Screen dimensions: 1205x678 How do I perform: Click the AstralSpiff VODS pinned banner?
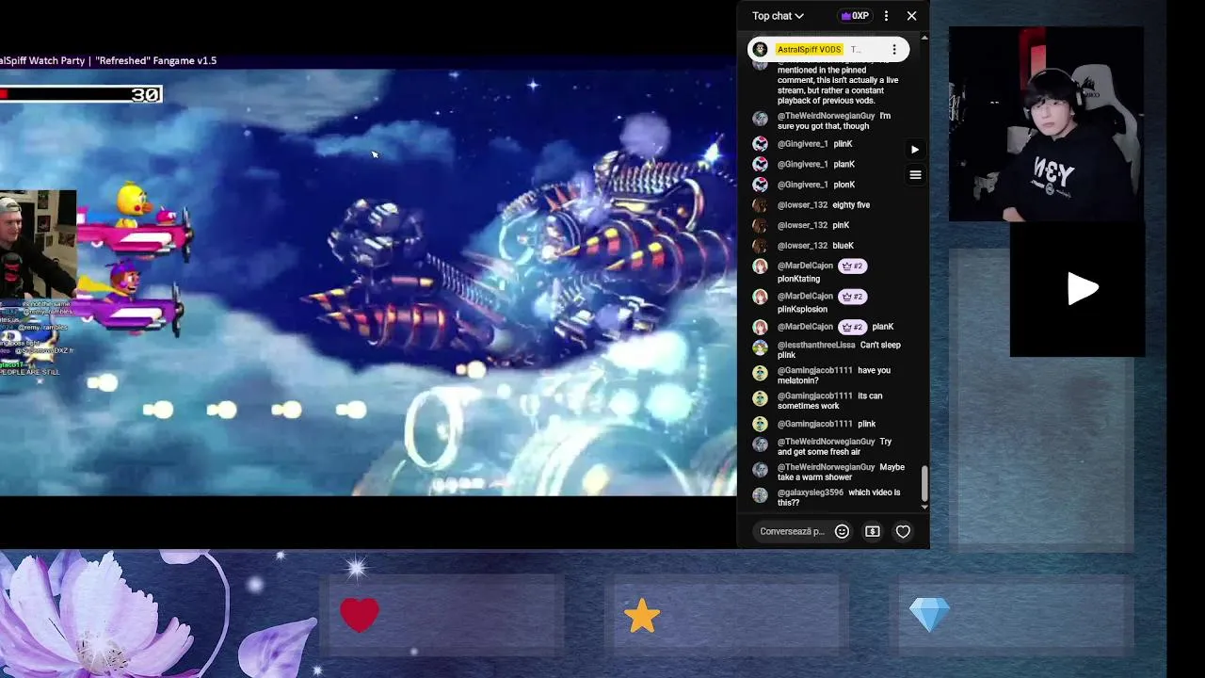[x=828, y=50]
